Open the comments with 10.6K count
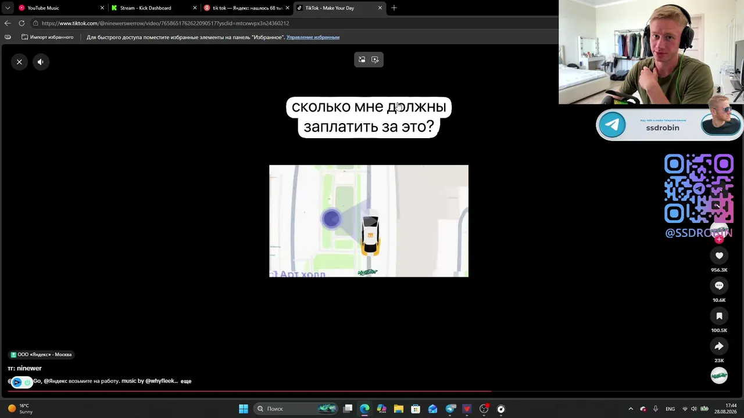Image resolution: width=744 pixels, height=418 pixels. coord(719,286)
